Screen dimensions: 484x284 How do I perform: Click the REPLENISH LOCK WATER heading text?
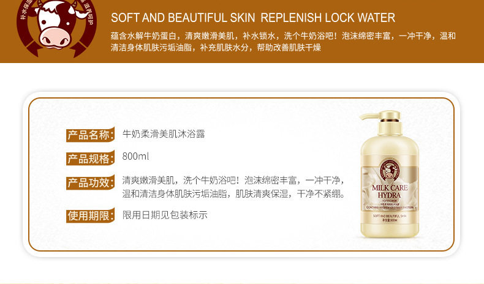pyautogui.click(x=328, y=18)
